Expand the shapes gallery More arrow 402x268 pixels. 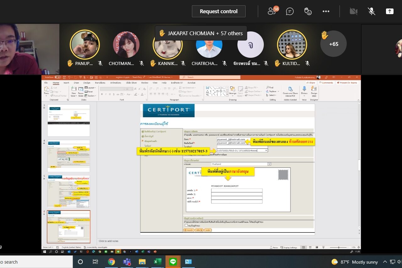point(227,94)
